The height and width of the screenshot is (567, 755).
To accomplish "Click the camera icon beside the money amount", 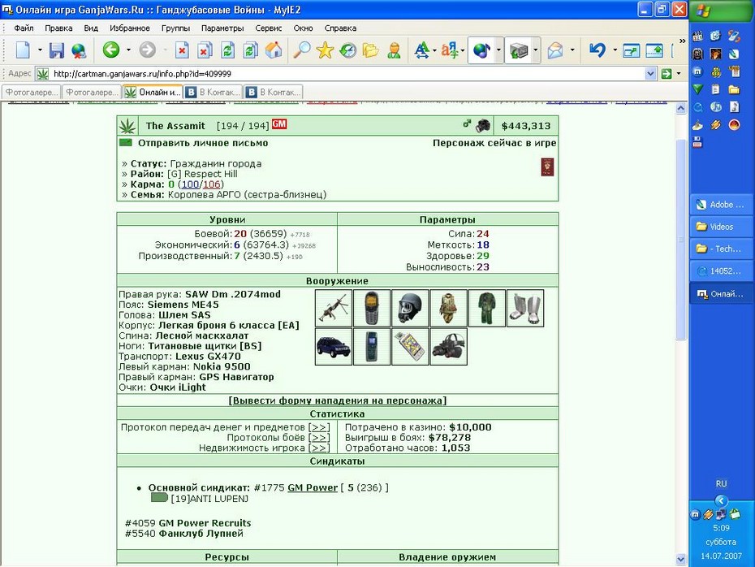I will 483,126.
